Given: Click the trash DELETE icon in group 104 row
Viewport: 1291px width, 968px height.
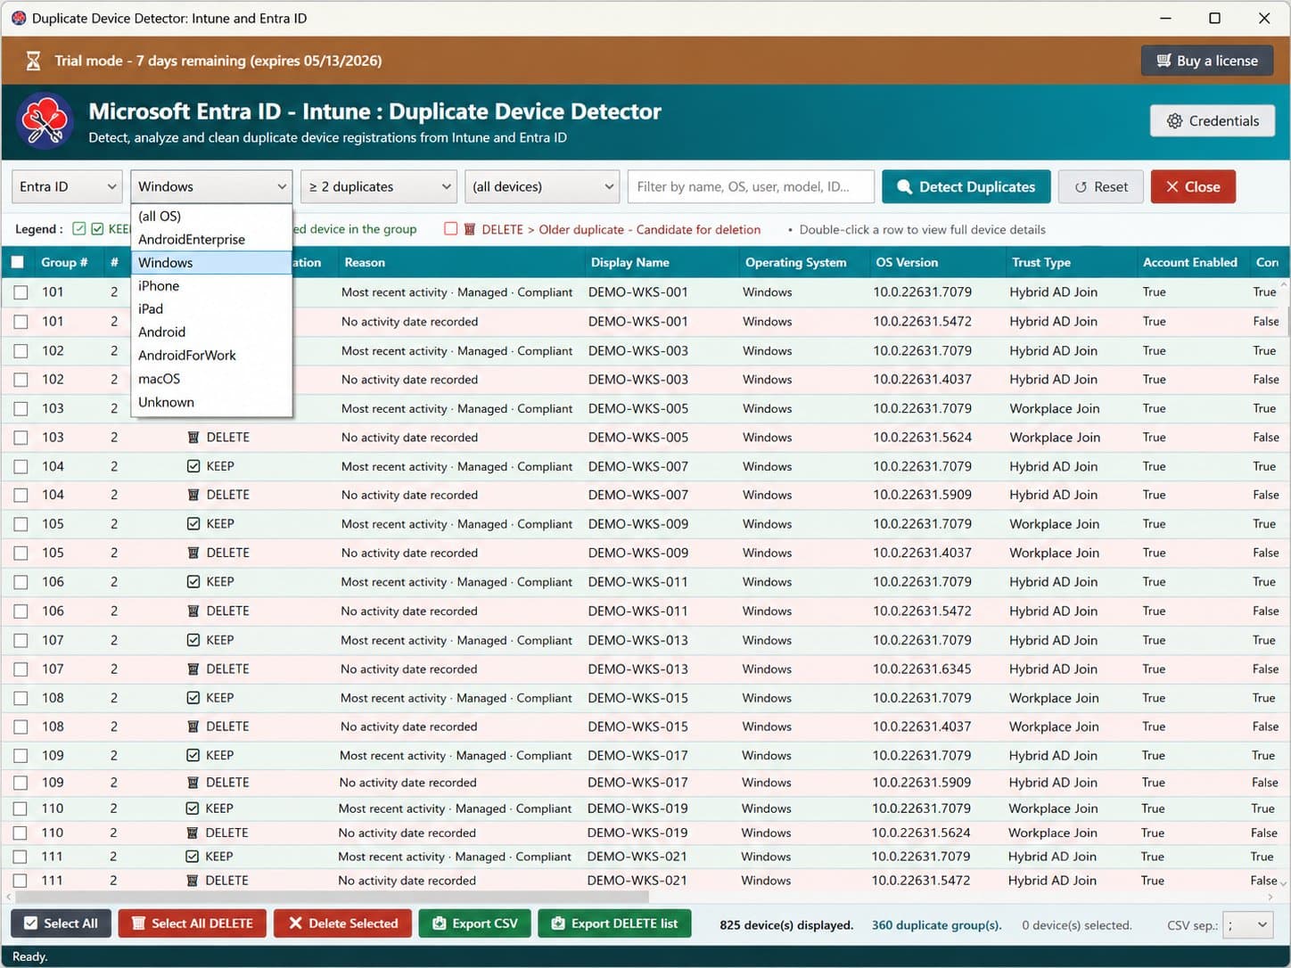Looking at the screenshot, I should [193, 495].
